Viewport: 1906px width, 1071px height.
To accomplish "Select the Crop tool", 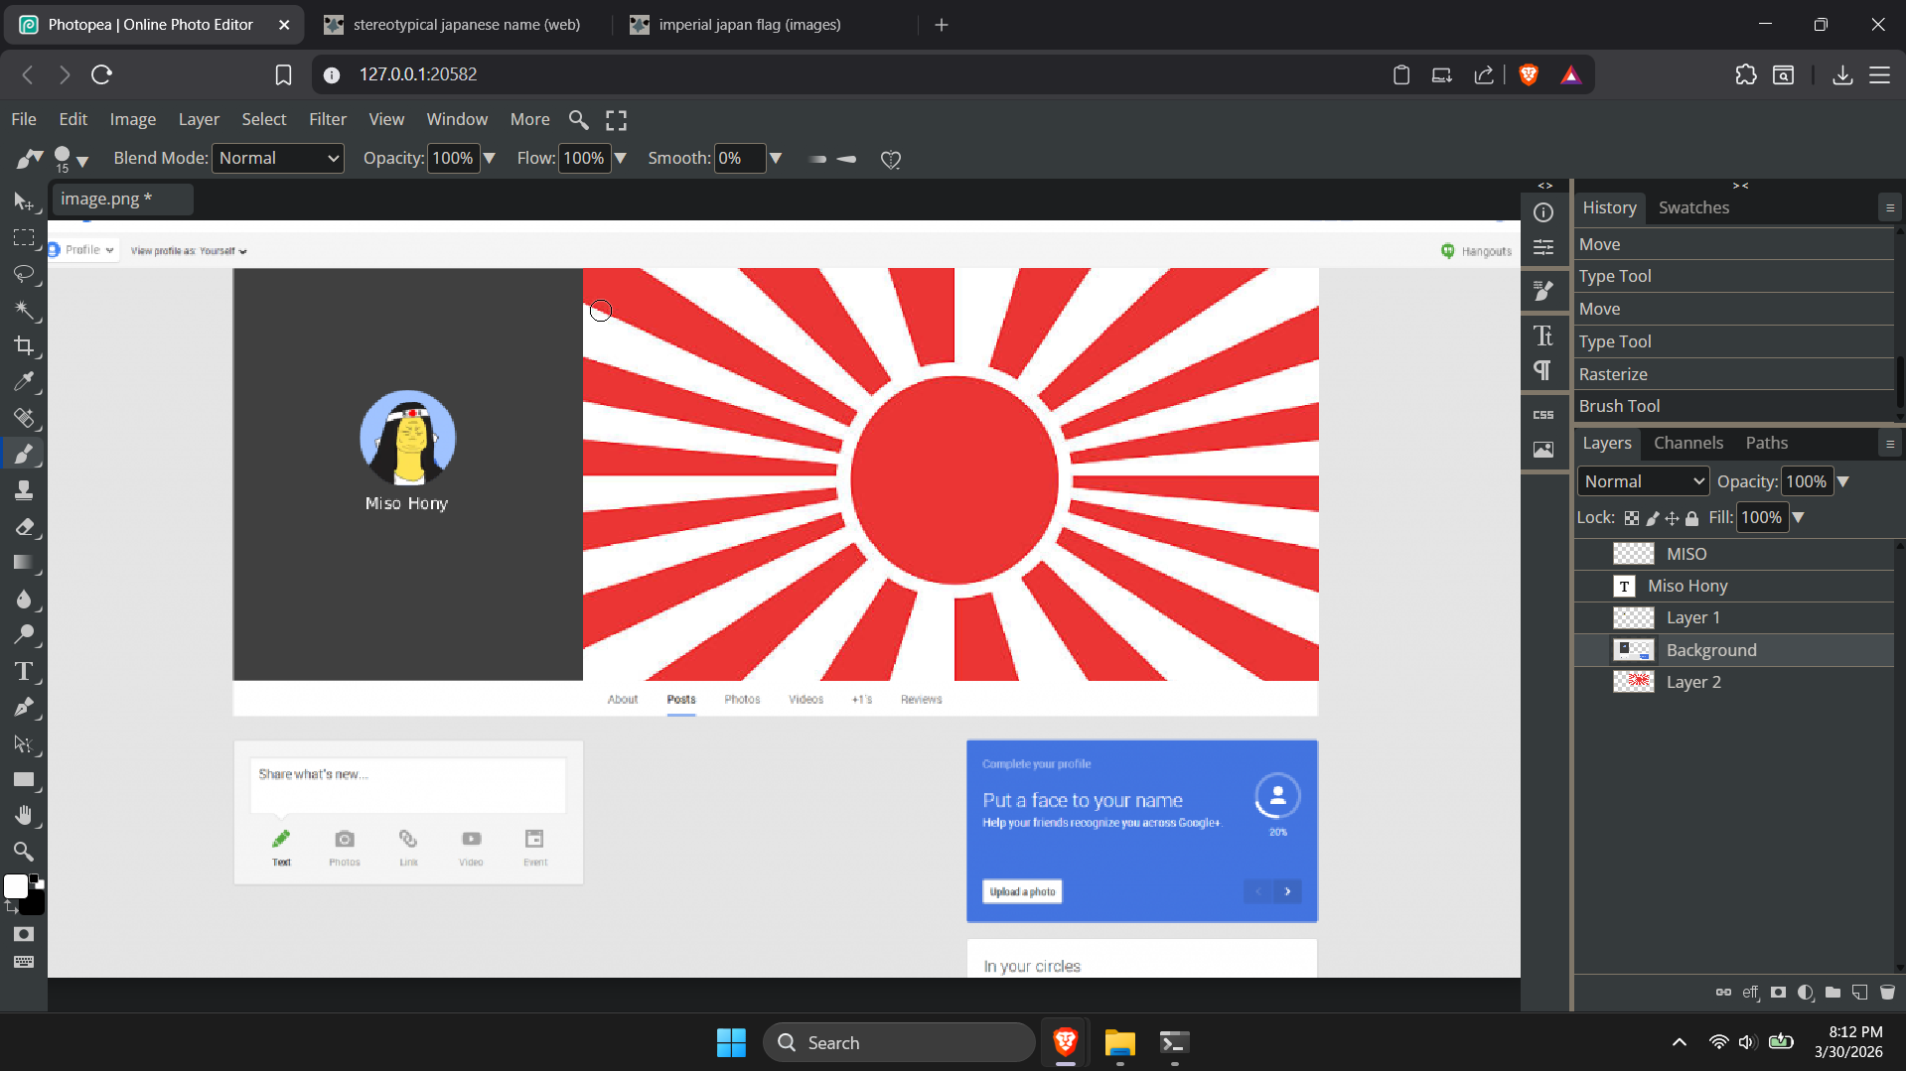I will (24, 345).
